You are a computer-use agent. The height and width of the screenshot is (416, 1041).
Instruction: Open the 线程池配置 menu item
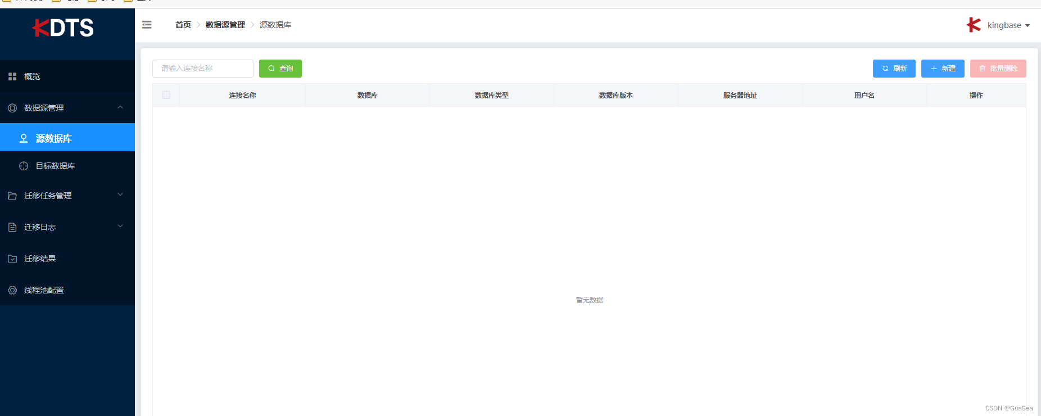tap(67, 290)
